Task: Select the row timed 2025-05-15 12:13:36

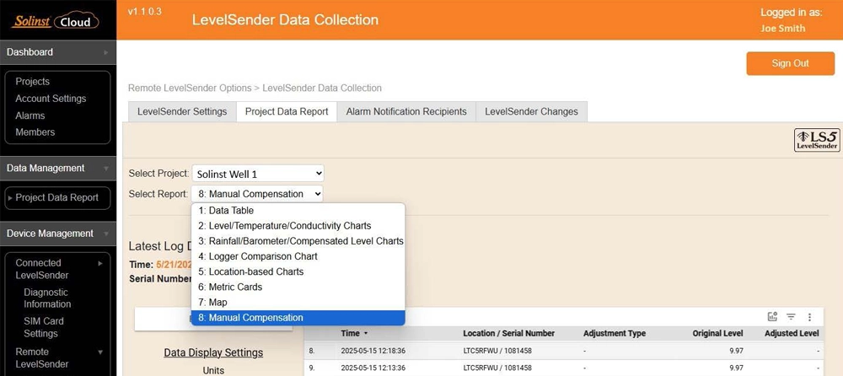Action: (564, 368)
